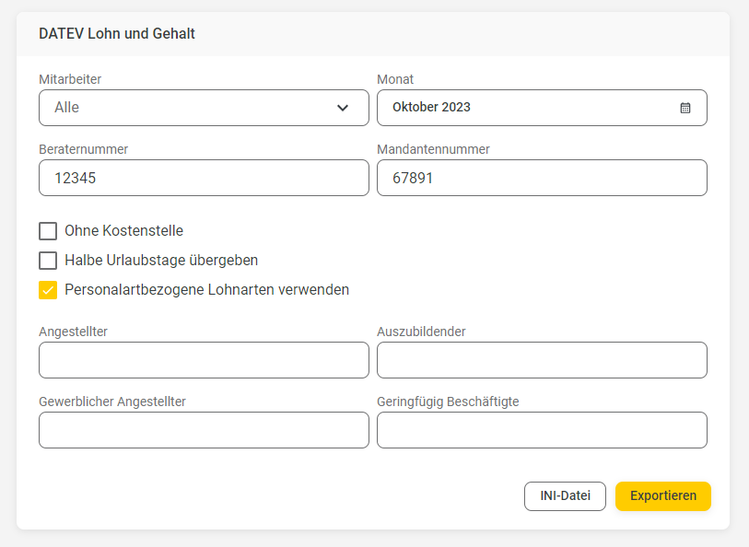Click the chevron arrow in Mitarbeiter dropdown
Viewport: 749px width, 547px height.
343,108
